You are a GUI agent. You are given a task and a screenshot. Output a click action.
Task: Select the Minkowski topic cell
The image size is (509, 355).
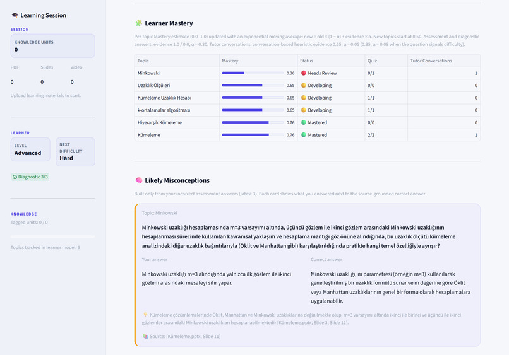point(177,73)
